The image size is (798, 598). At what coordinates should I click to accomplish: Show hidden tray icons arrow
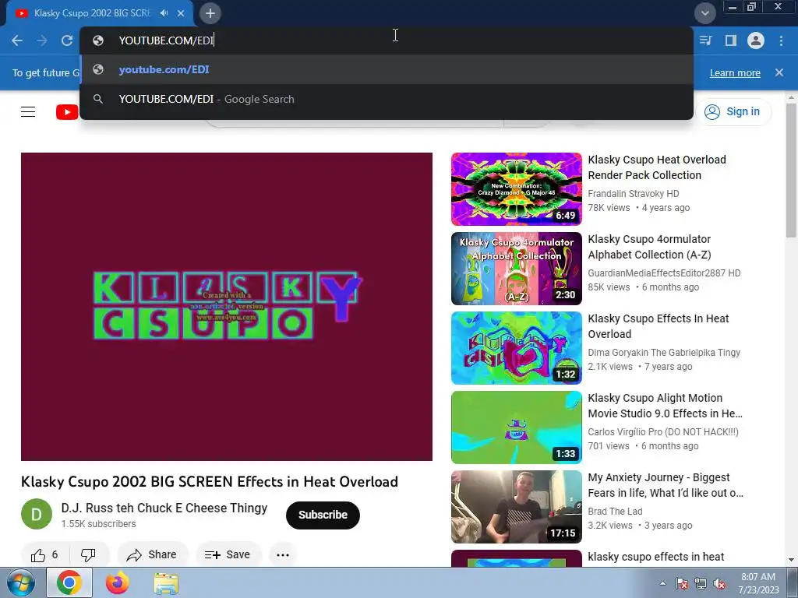(662, 583)
